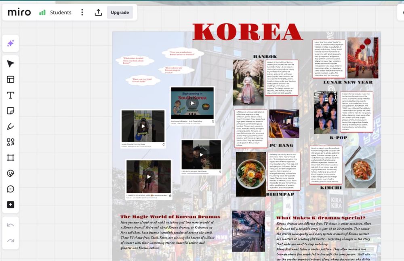Click info icon on 5 Things video card

(x=170, y=196)
